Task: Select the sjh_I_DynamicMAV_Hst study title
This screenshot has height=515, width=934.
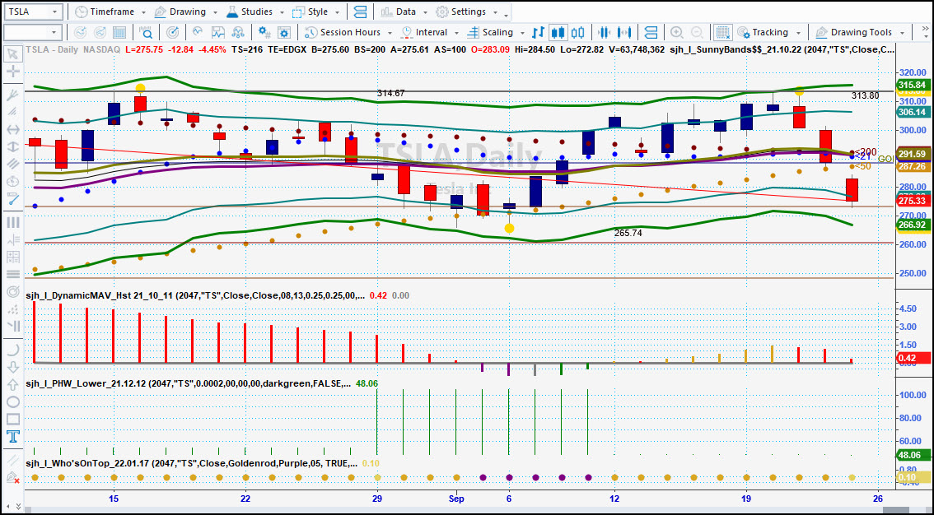Action: tap(195, 295)
